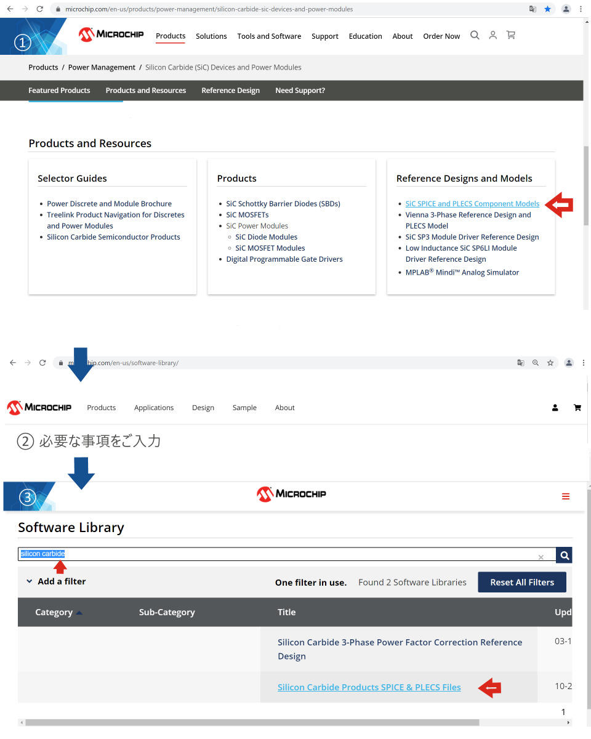This screenshot has height=739, width=591.
Task: Open the SiC Diode Modules link
Action: click(267, 237)
